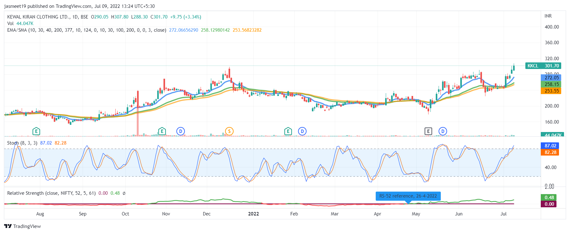Click the Vol volume legend label
The width and height of the screenshot is (570, 233).
[x=10, y=24]
